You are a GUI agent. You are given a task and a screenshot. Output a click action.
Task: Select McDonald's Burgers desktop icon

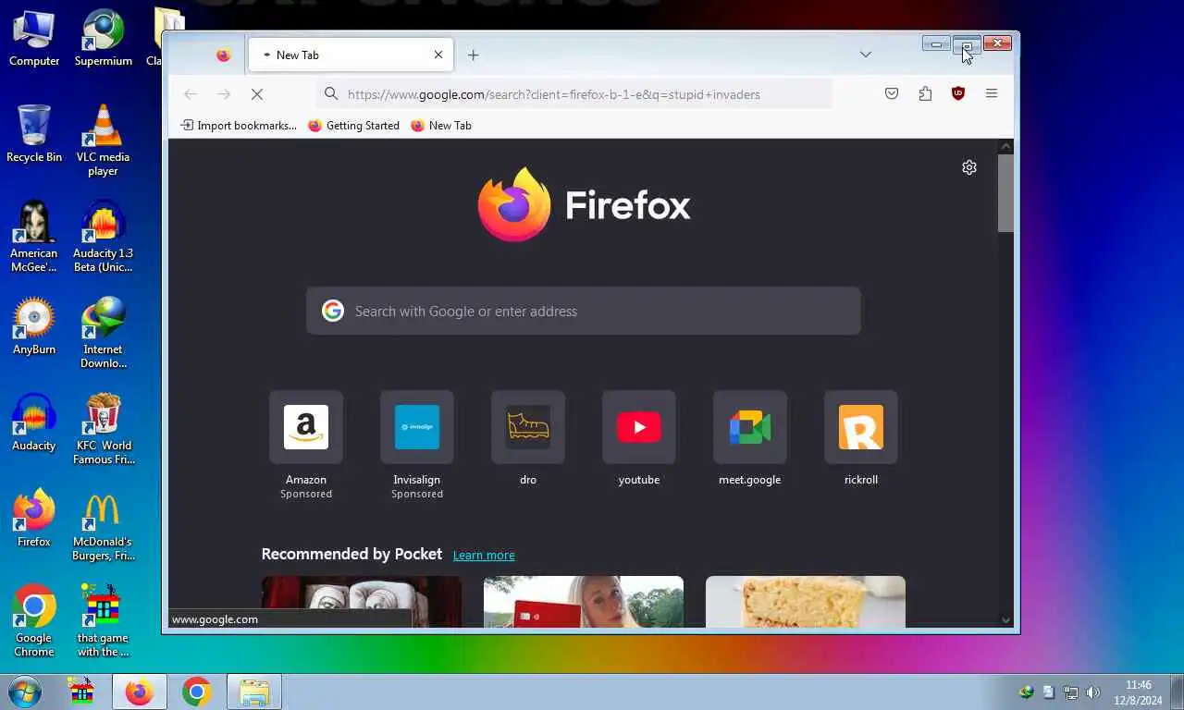103,526
